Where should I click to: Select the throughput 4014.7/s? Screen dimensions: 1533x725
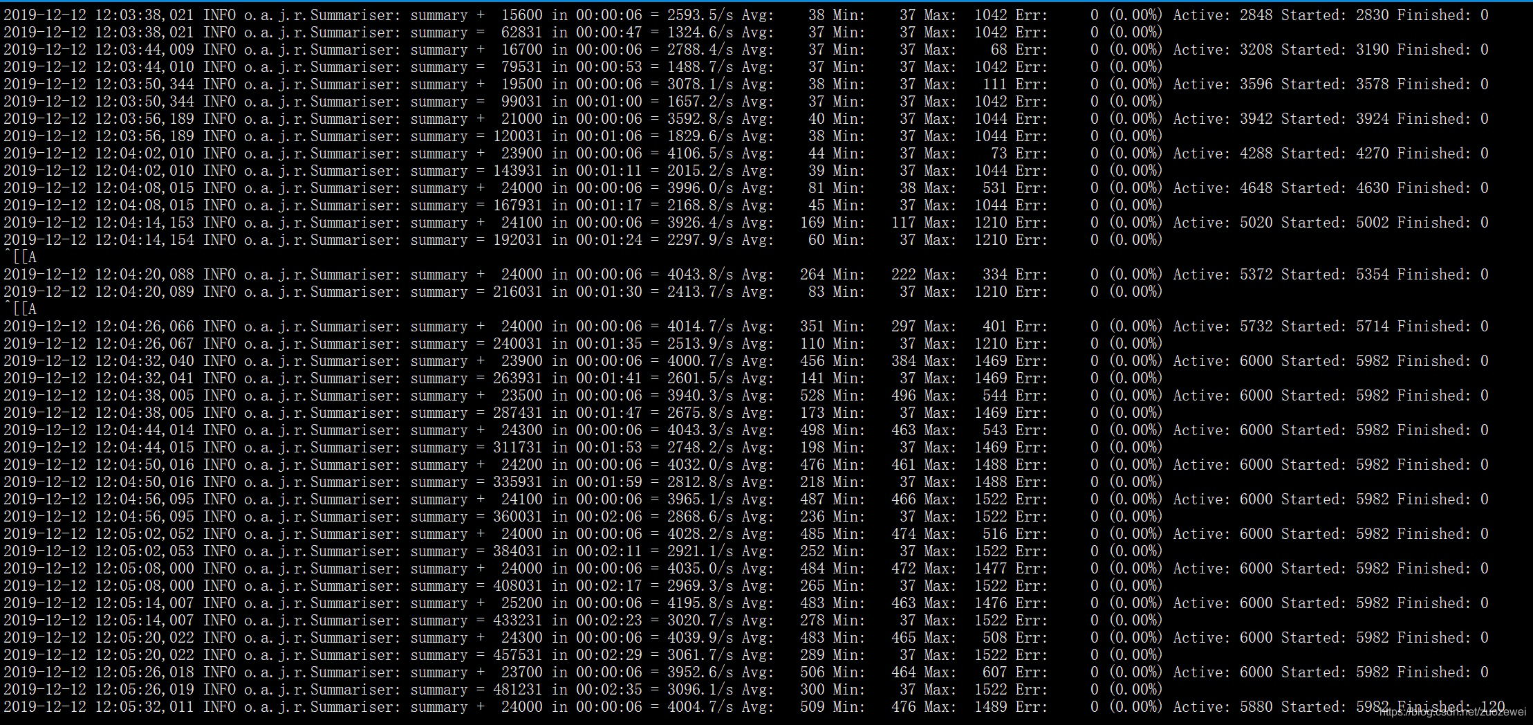(x=700, y=327)
